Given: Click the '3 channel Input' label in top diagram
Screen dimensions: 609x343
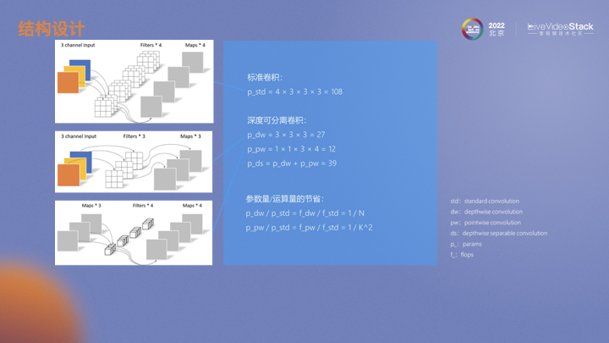Looking at the screenshot, I should pos(78,44).
